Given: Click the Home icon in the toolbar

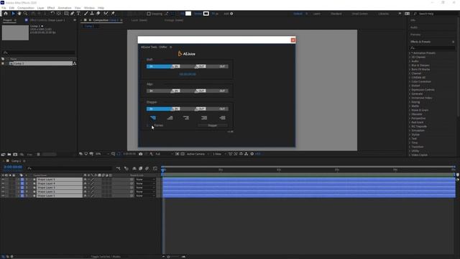Looking at the screenshot, I should (6, 14).
